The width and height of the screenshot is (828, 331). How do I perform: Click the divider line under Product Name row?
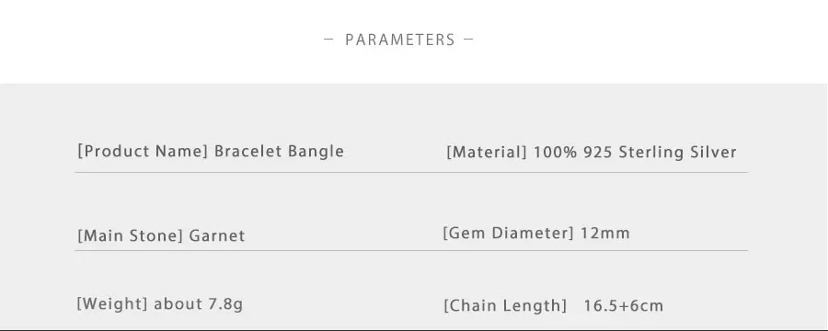click(411, 172)
